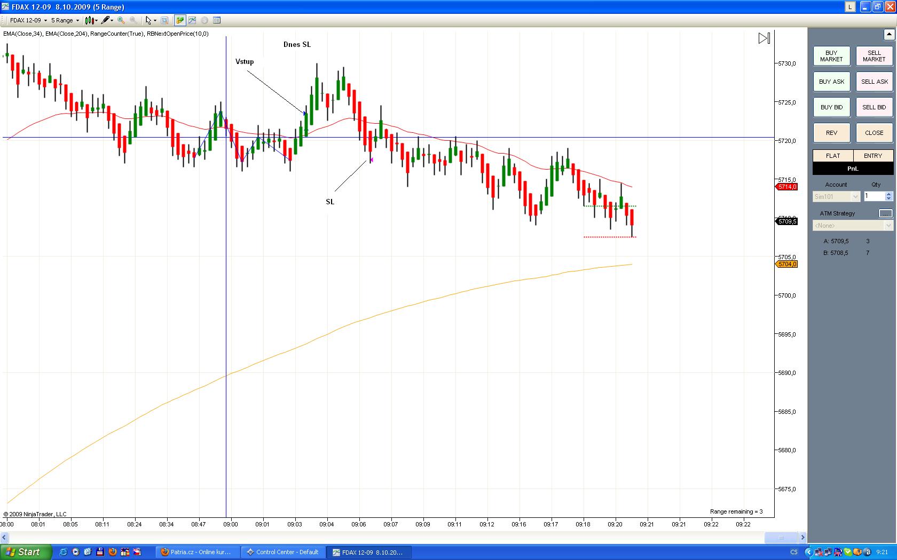
Task: Click the greyed strategies globe icon
Action: 204,20
